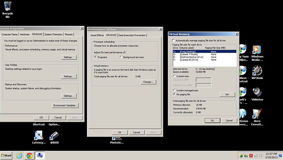Click Cancel in System Properties window

58,118
